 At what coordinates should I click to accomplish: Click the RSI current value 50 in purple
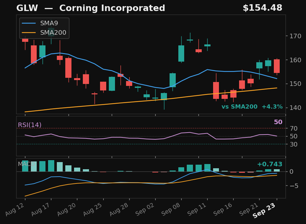coord(278,122)
